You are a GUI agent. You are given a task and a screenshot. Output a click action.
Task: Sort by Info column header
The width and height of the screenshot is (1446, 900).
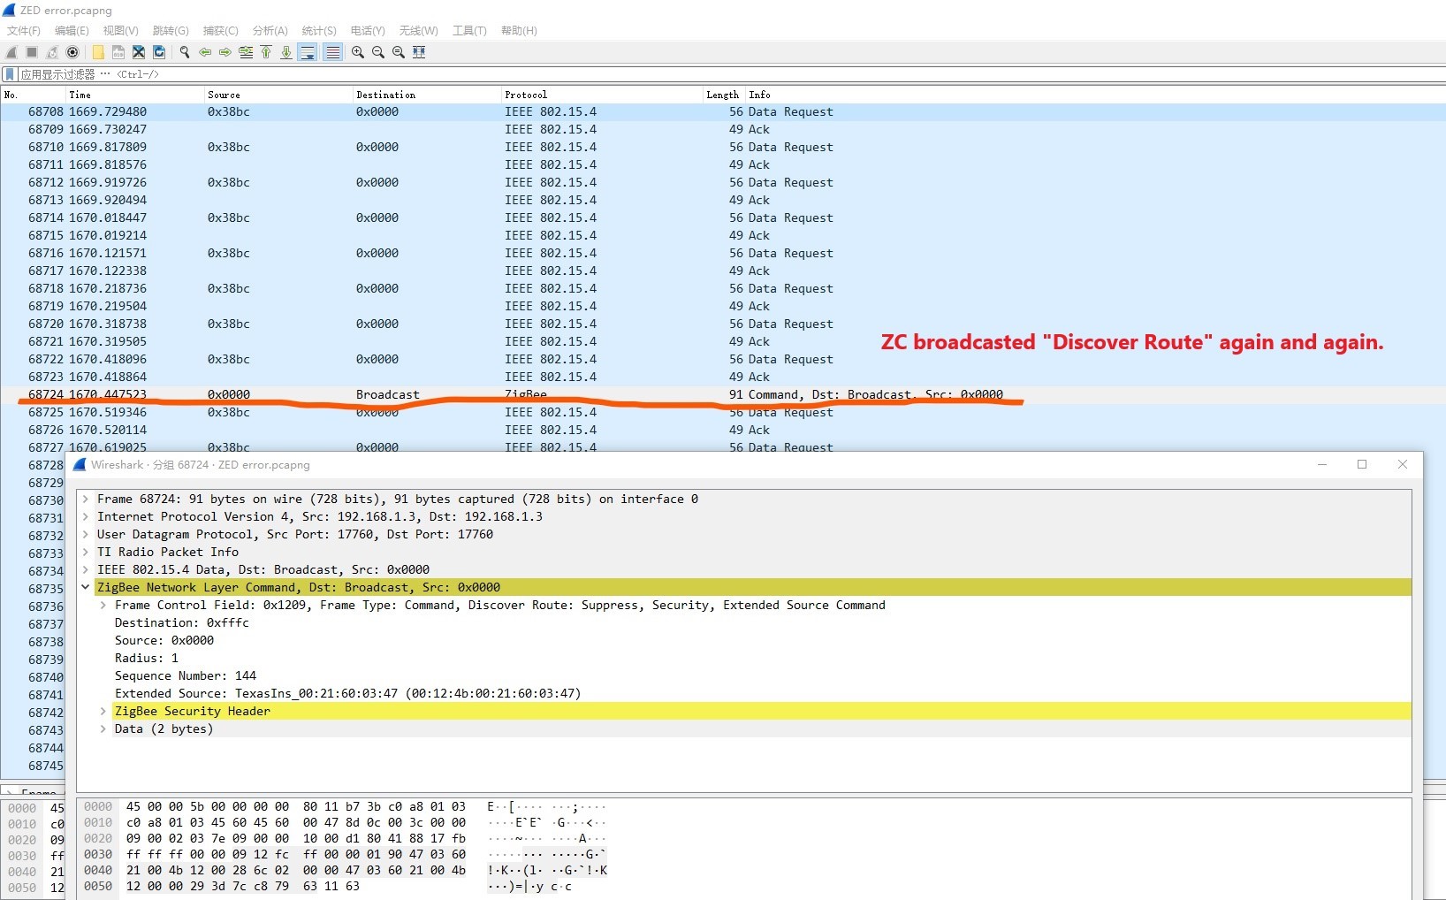[x=1094, y=95]
